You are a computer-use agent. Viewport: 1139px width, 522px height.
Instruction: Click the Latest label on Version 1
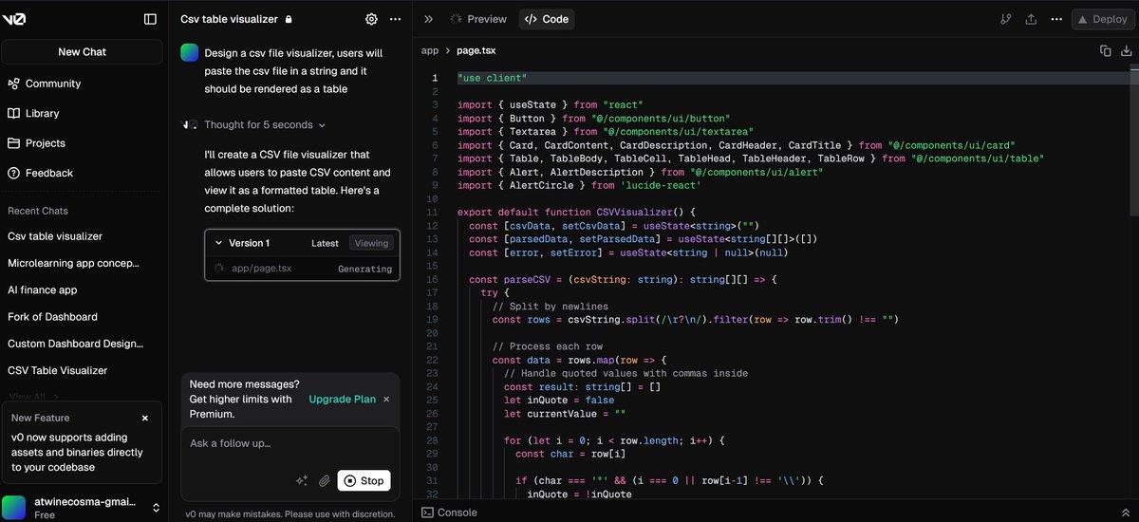point(325,243)
